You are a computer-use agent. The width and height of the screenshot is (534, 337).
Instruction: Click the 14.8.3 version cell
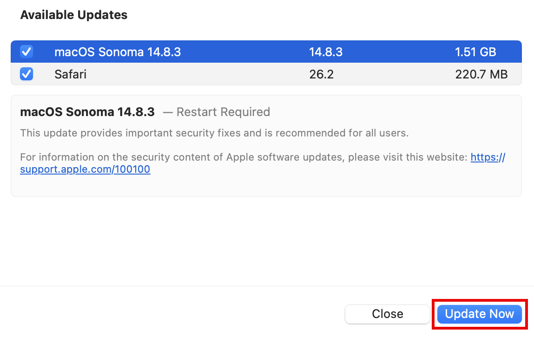[325, 52]
